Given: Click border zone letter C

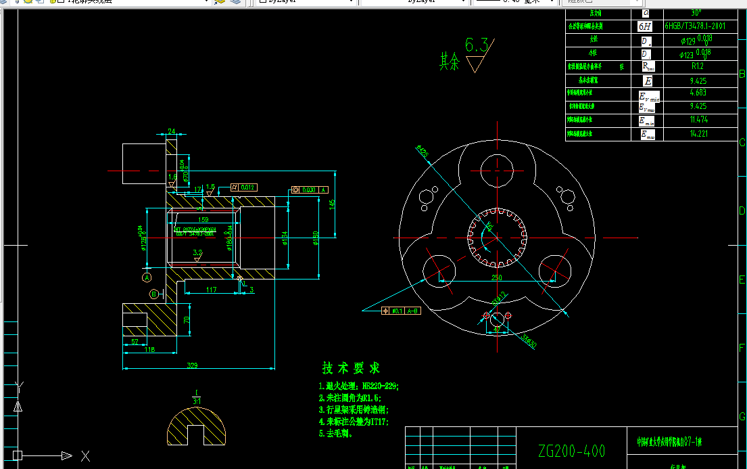Looking at the screenshot, I should click(x=742, y=143).
